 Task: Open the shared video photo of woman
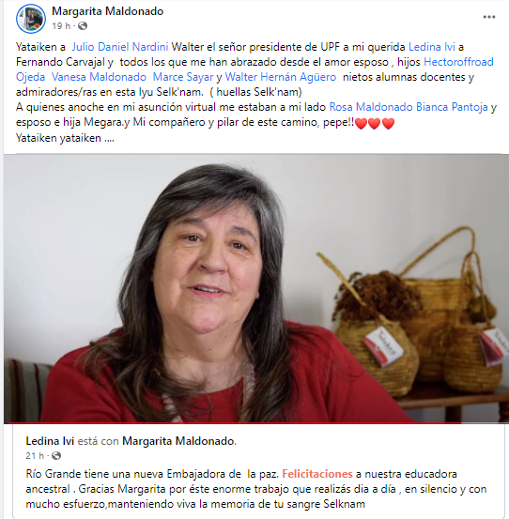click(254, 289)
